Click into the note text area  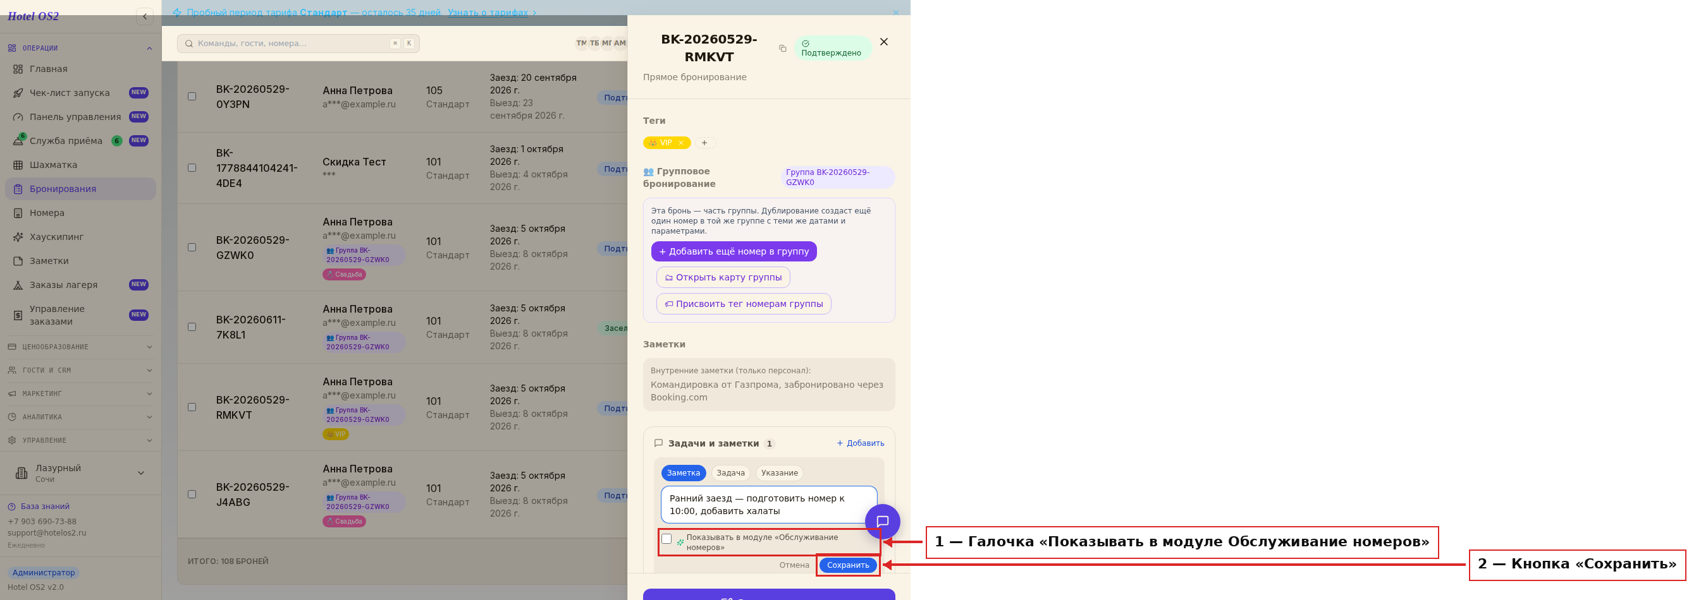click(x=769, y=505)
